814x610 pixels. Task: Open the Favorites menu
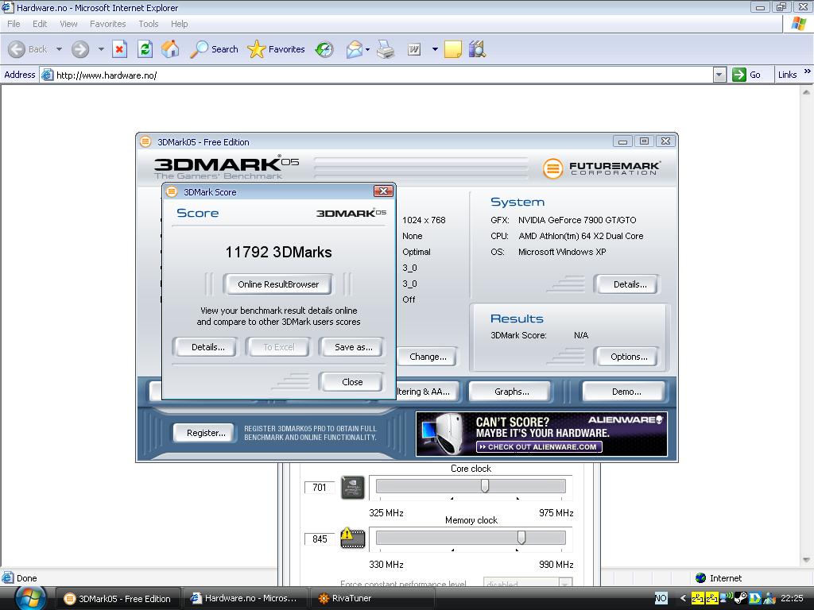107,24
